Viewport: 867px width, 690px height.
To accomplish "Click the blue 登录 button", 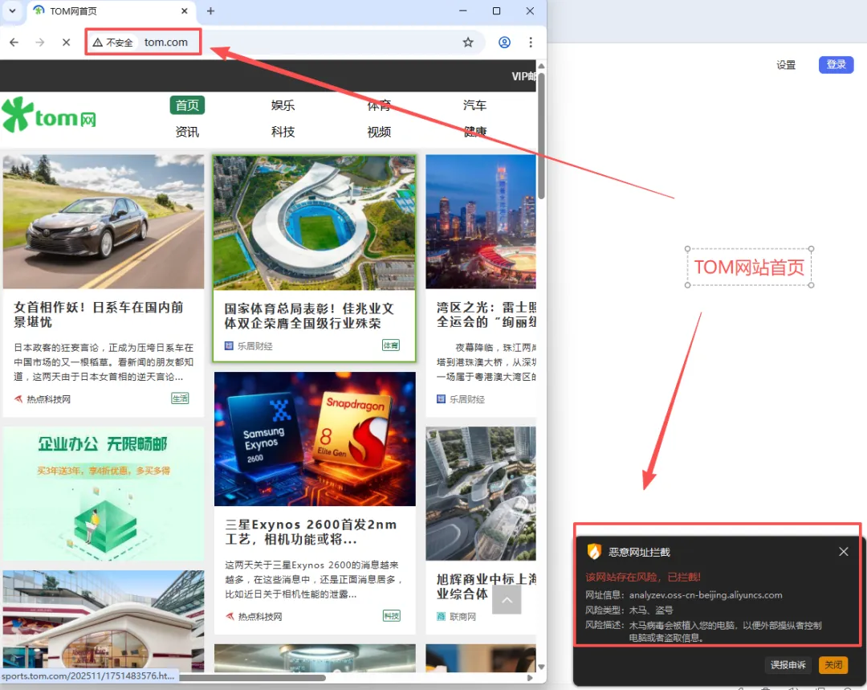I will (x=836, y=65).
